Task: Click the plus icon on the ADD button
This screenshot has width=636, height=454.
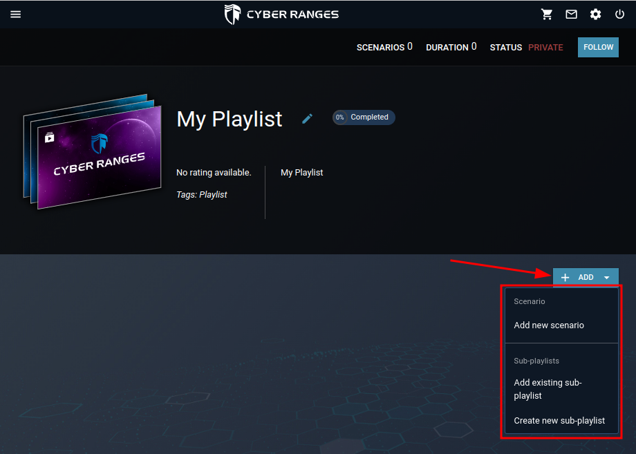Action: click(566, 276)
